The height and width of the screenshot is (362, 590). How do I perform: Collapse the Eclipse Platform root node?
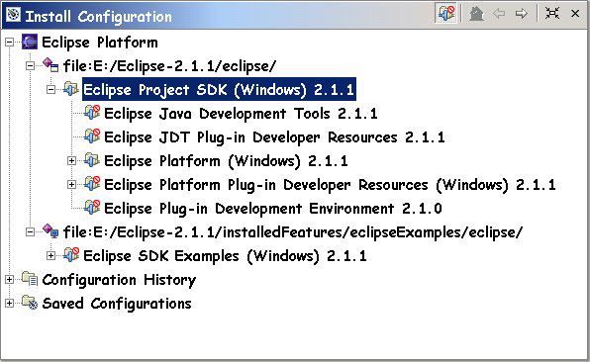click(x=10, y=43)
